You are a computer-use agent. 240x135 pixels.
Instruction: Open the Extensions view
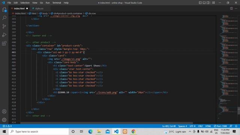[4, 43]
